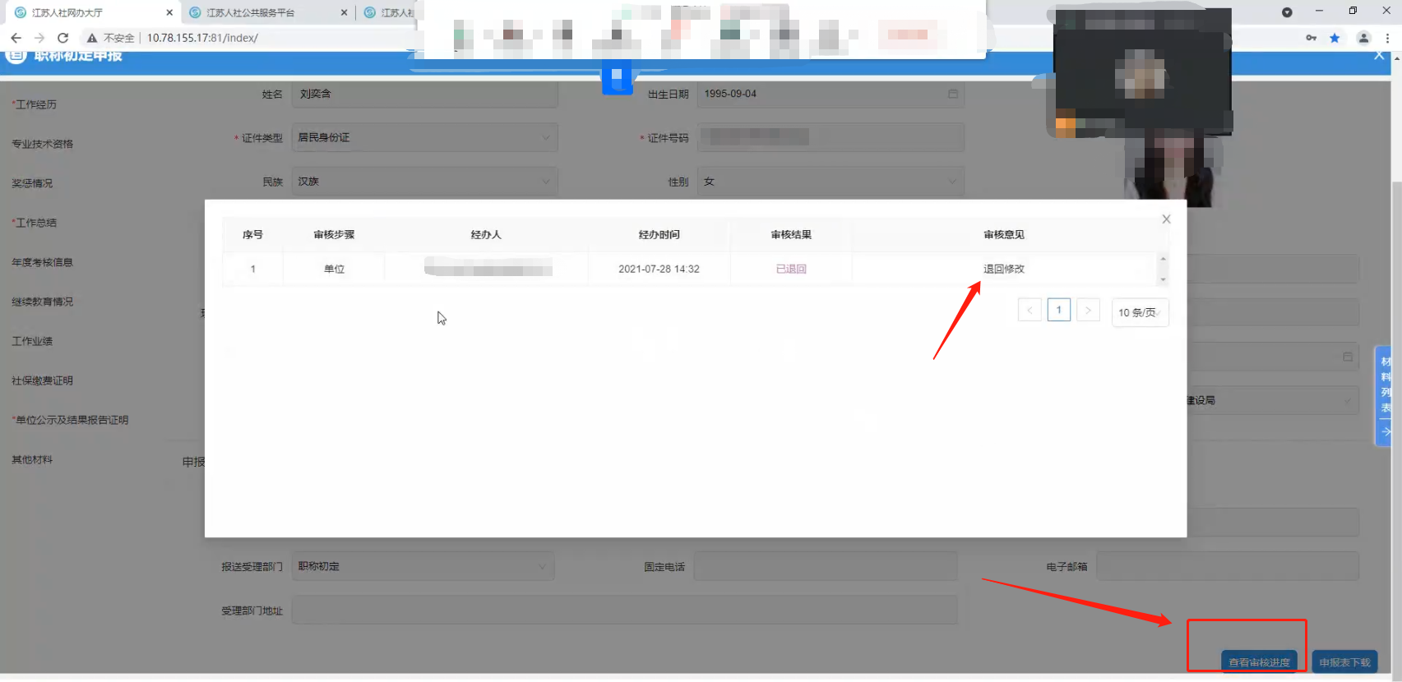Screen dimensions: 1402x682
Task: Click the 经办人 column header
Action: (486, 235)
